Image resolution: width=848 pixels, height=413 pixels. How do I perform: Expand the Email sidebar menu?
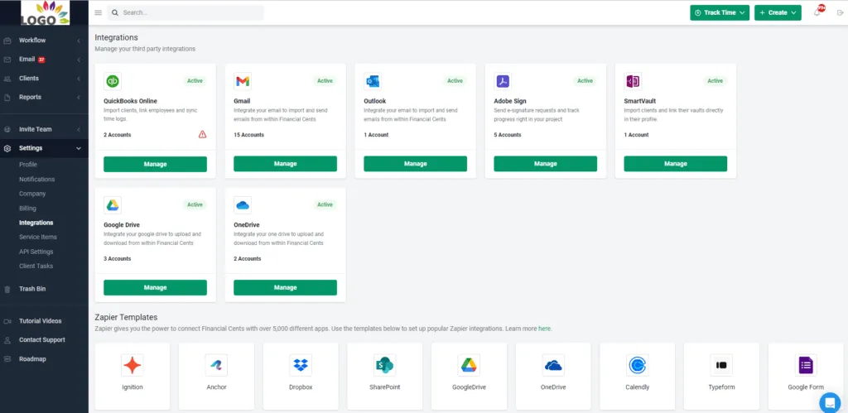click(x=44, y=60)
